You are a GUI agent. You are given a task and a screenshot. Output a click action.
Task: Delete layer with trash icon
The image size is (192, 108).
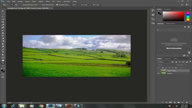tap(187, 102)
